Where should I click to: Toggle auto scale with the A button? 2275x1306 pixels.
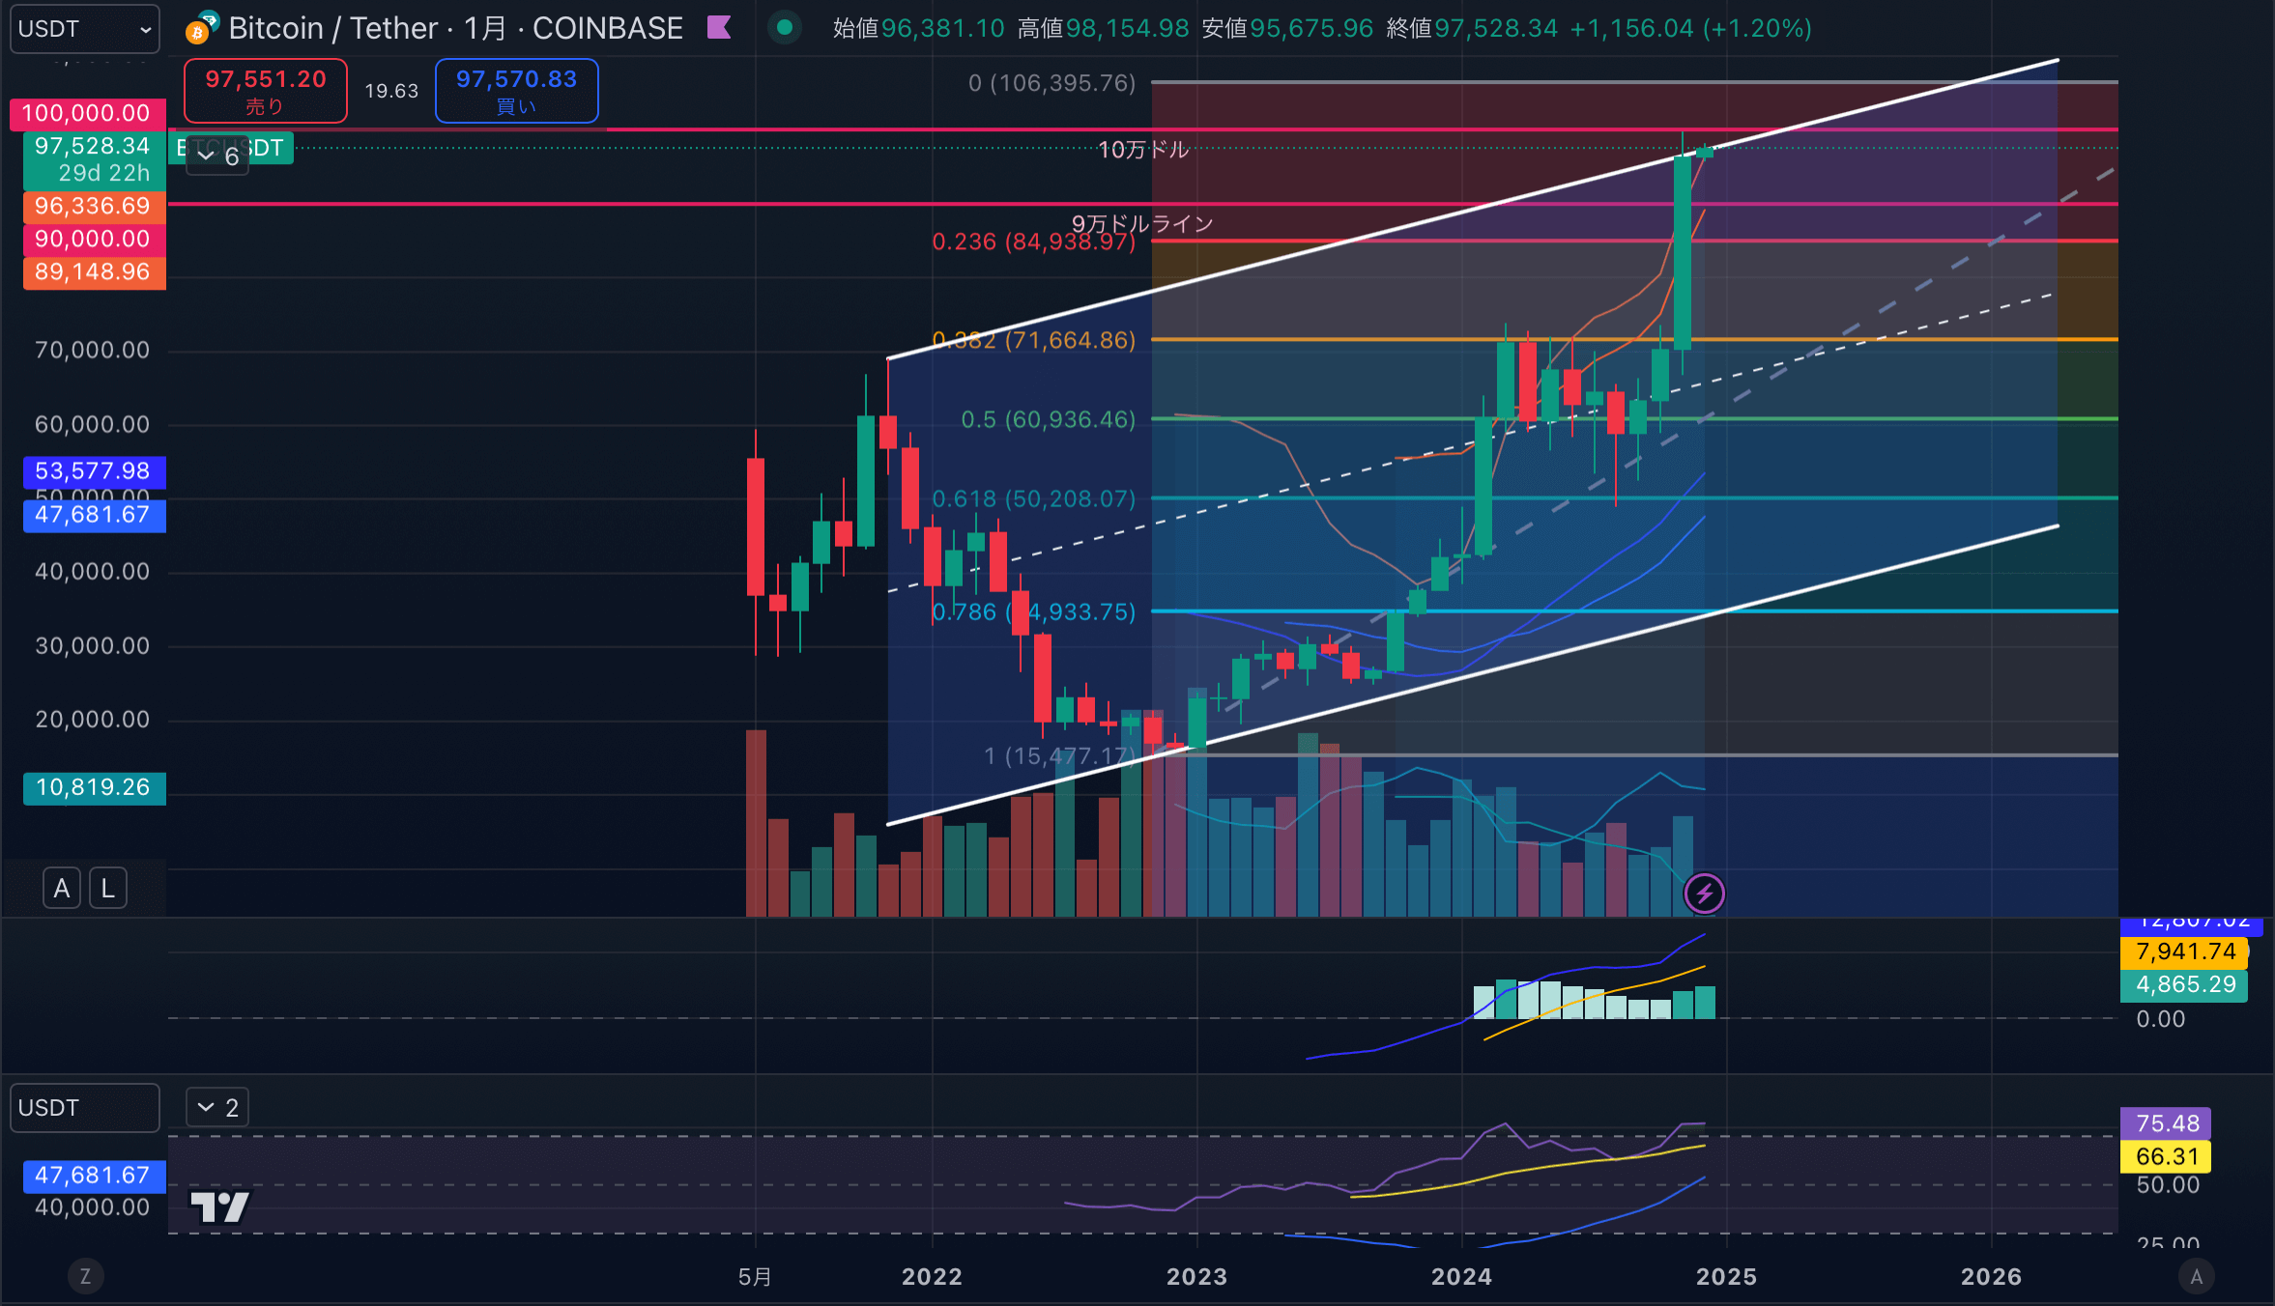coord(62,888)
